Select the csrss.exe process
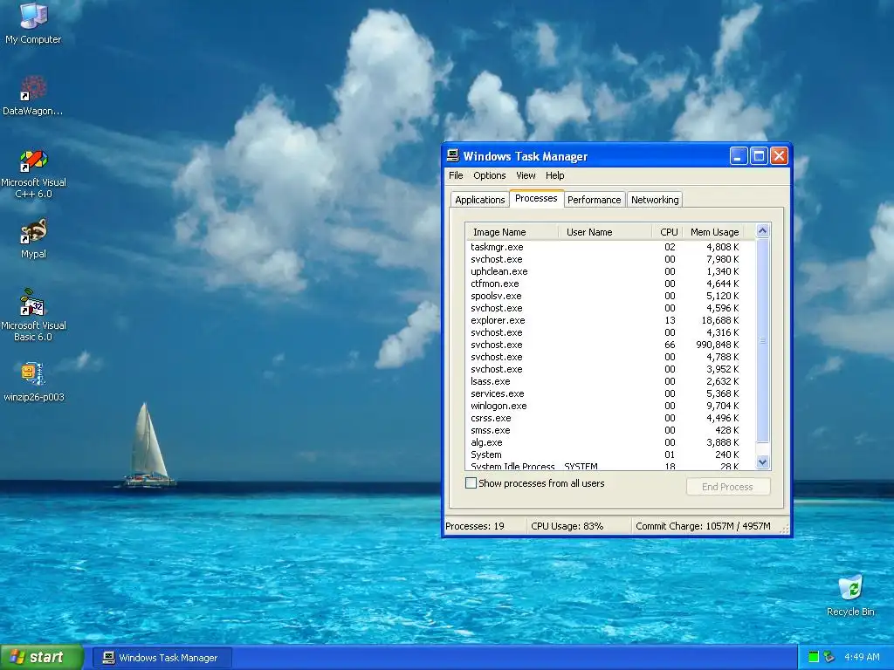This screenshot has width=894, height=670. coord(610,418)
